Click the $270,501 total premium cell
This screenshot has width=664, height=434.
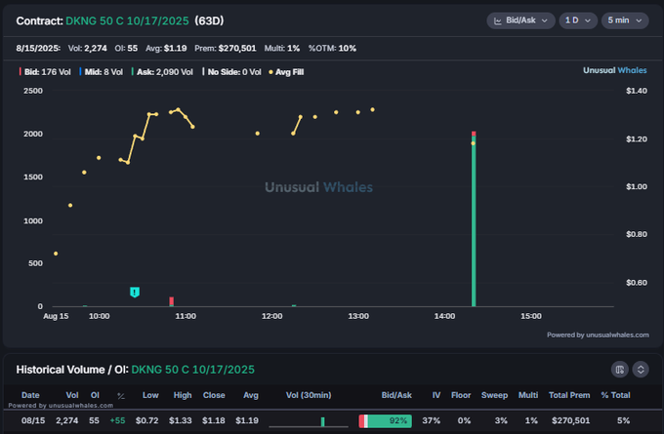(570, 420)
